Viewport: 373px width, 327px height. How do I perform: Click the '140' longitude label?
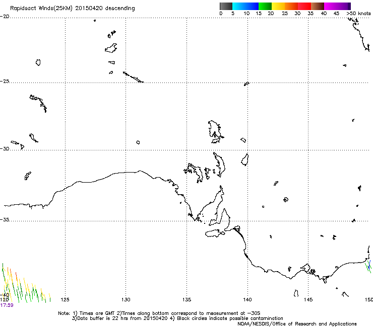tap(247, 300)
